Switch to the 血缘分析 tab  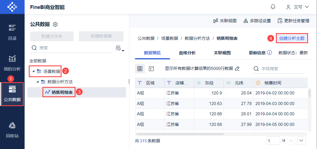coord(187,53)
